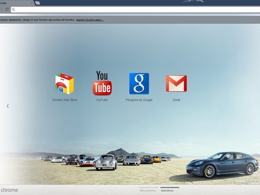Reload the page with the refresh icon

(7, 9)
